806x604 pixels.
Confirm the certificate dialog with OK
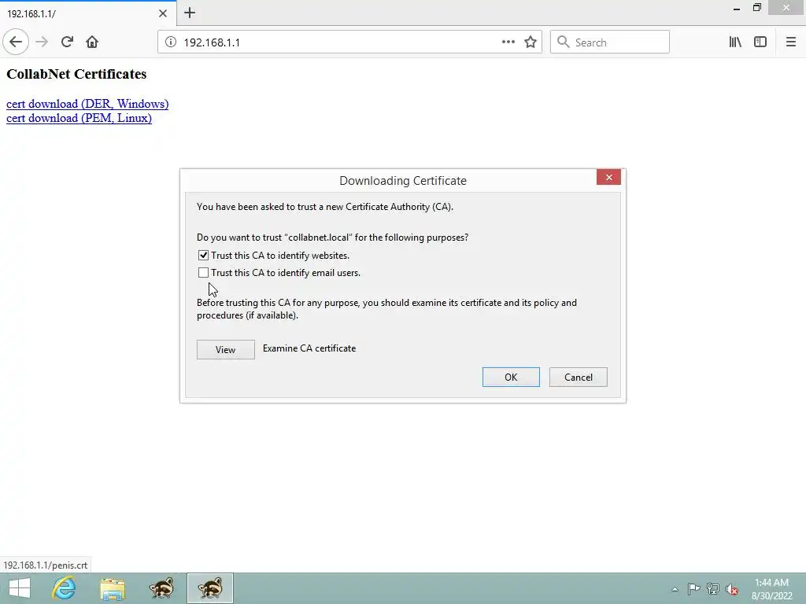click(511, 377)
